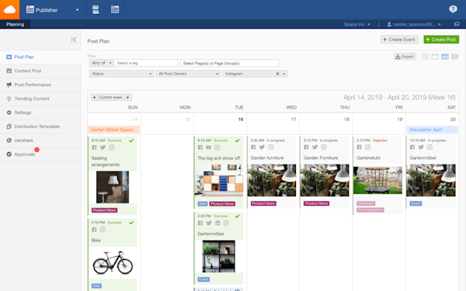Click the orange cloud logo icon

click(9, 9)
